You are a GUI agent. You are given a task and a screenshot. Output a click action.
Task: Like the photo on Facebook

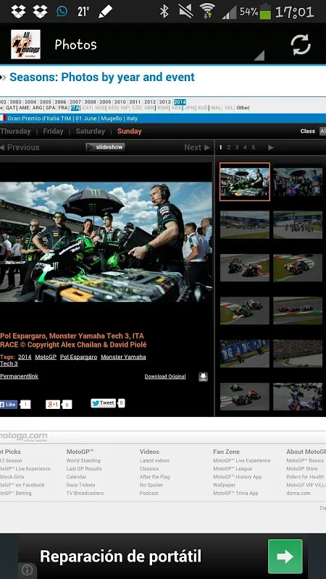click(9, 405)
